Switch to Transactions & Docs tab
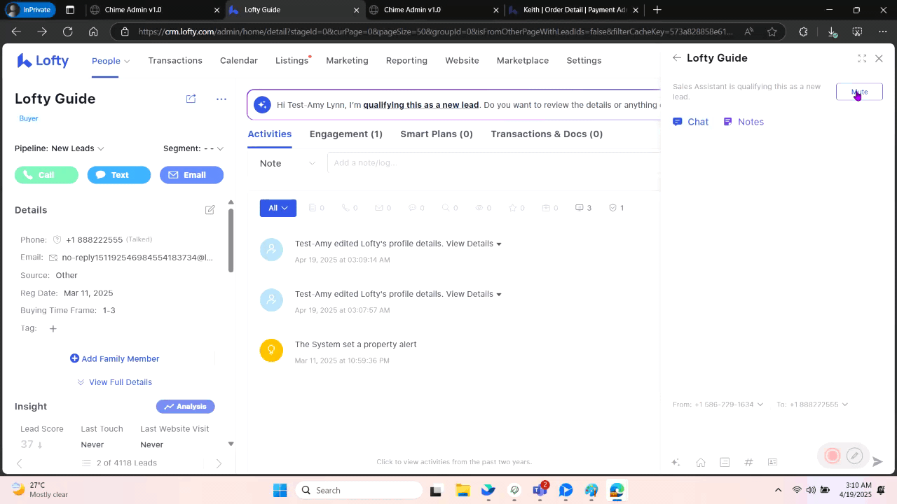 547,134
